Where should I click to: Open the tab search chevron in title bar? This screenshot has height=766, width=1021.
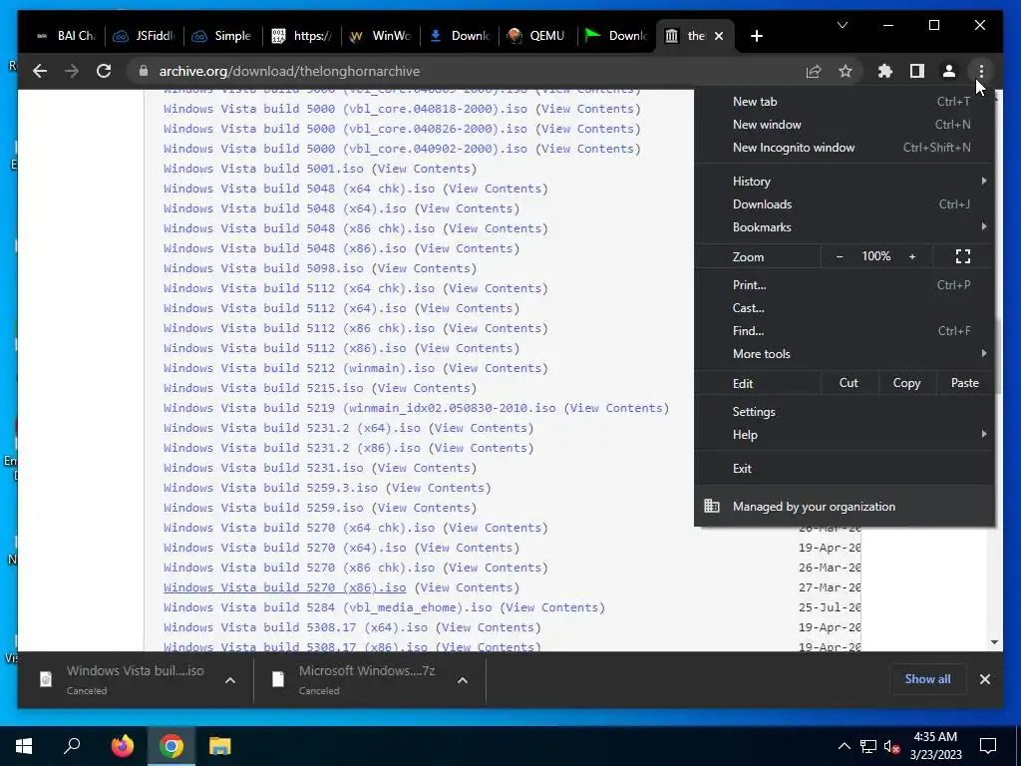tap(842, 25)
